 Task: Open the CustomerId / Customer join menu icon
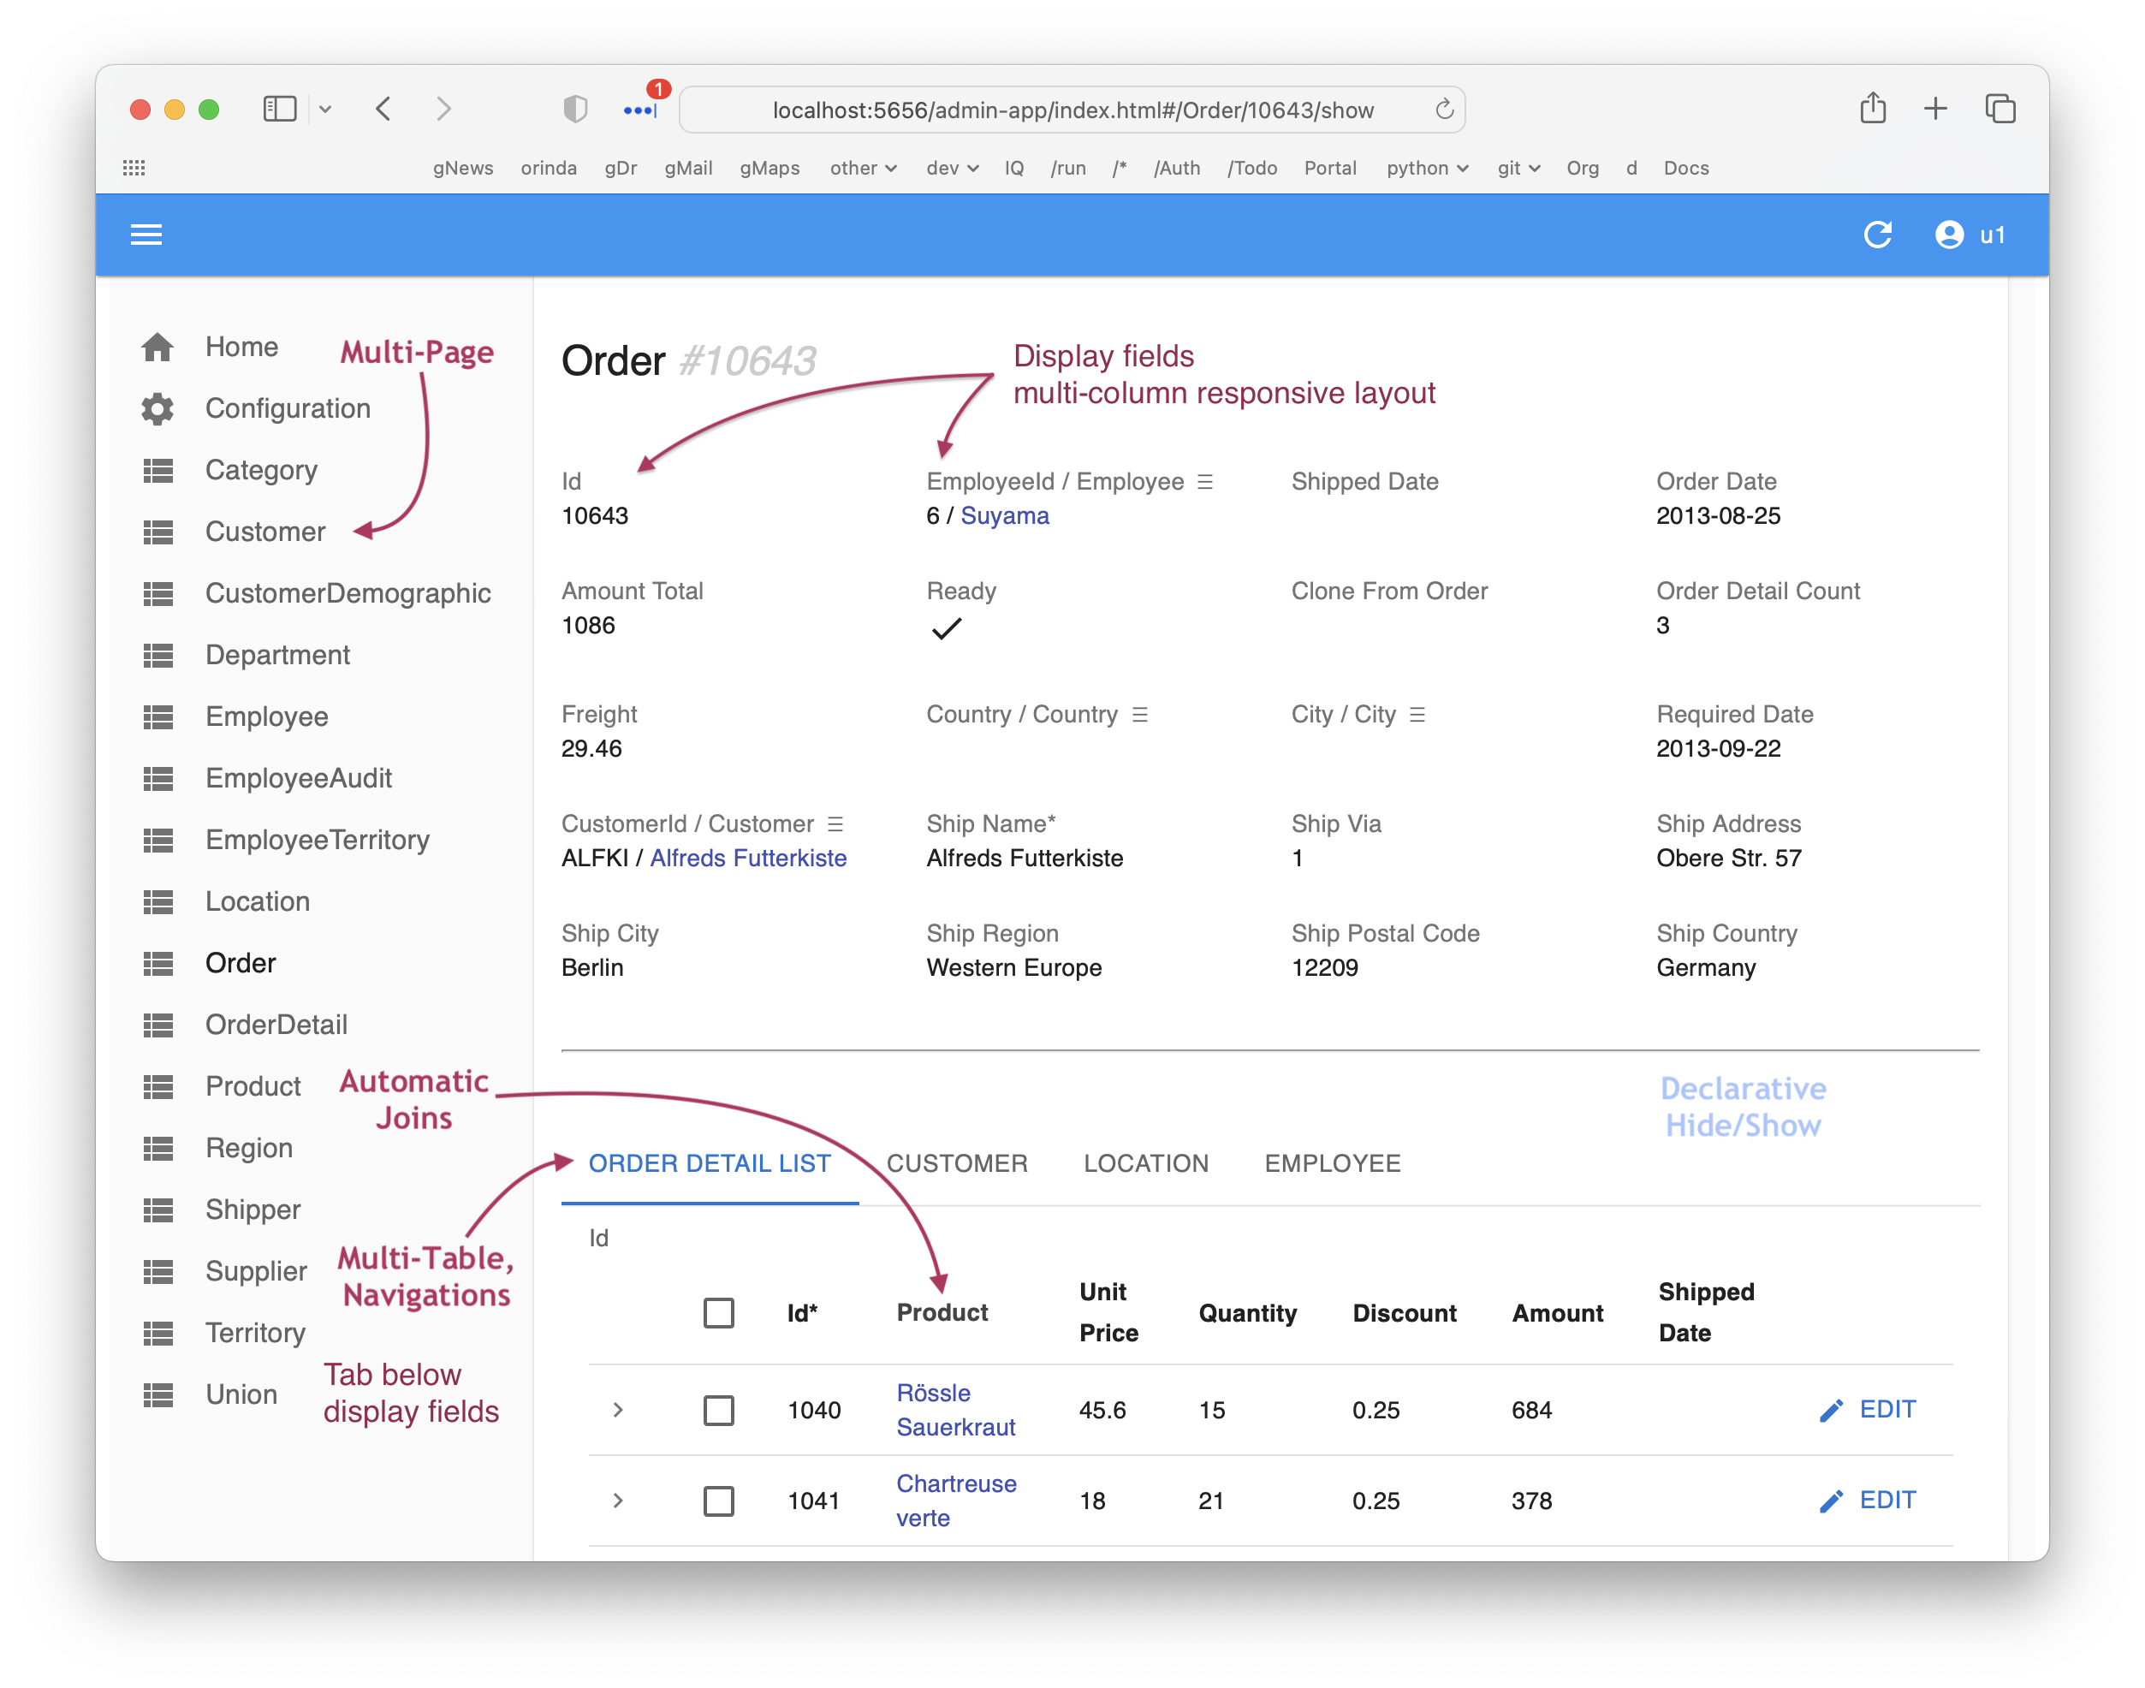pyautogui.click(x=835, y=824)
